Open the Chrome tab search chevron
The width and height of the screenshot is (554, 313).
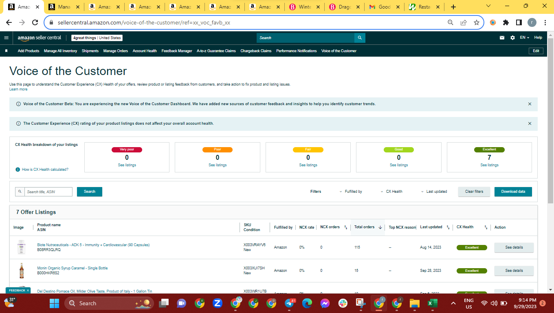(x=488, y=6)
